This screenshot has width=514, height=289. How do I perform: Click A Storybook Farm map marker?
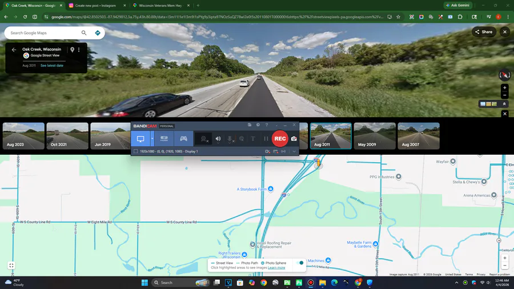tap(271, 188)
